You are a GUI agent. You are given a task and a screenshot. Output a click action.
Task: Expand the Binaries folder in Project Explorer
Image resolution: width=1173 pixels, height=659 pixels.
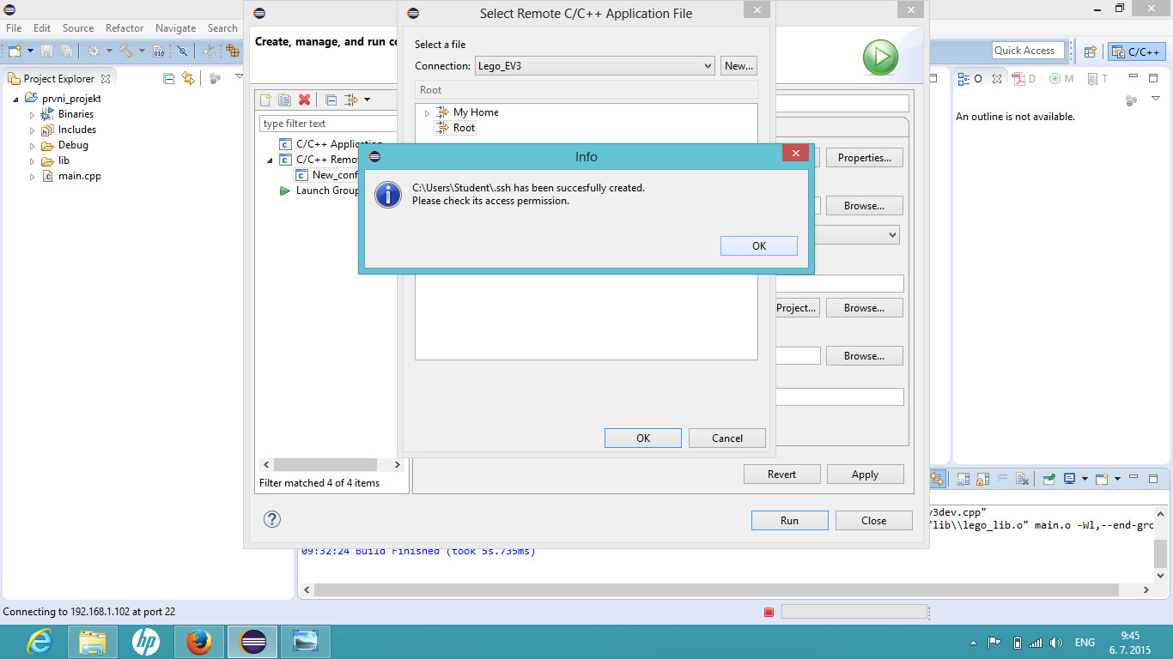pos(33,114)
